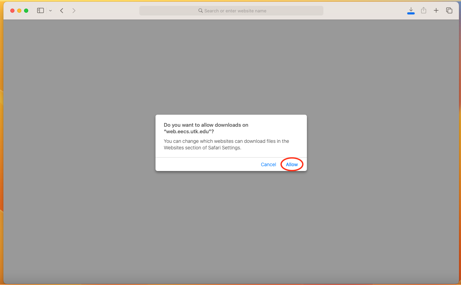
Task: Go back with the left arrow
Action: 62,11
